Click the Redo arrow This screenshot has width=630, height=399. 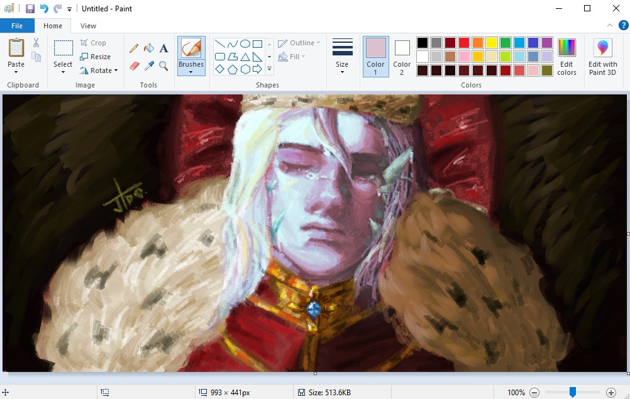coord(57,8)
